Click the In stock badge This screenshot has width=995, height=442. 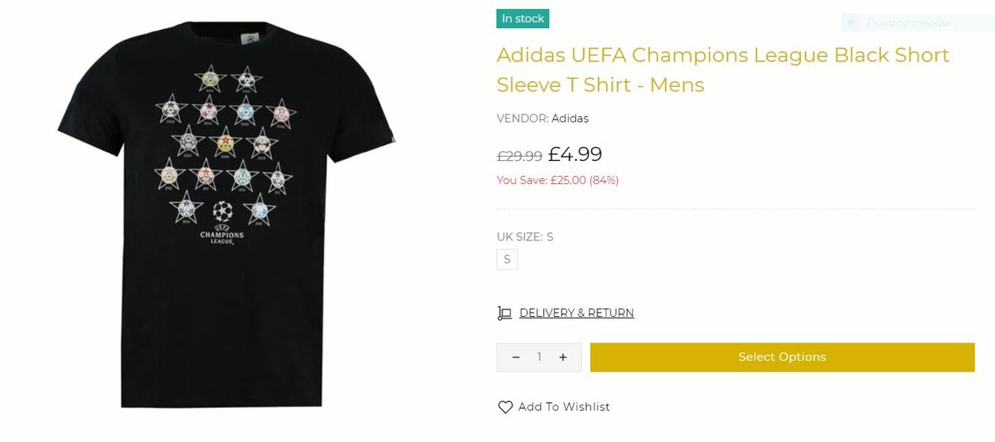[523, 19]
